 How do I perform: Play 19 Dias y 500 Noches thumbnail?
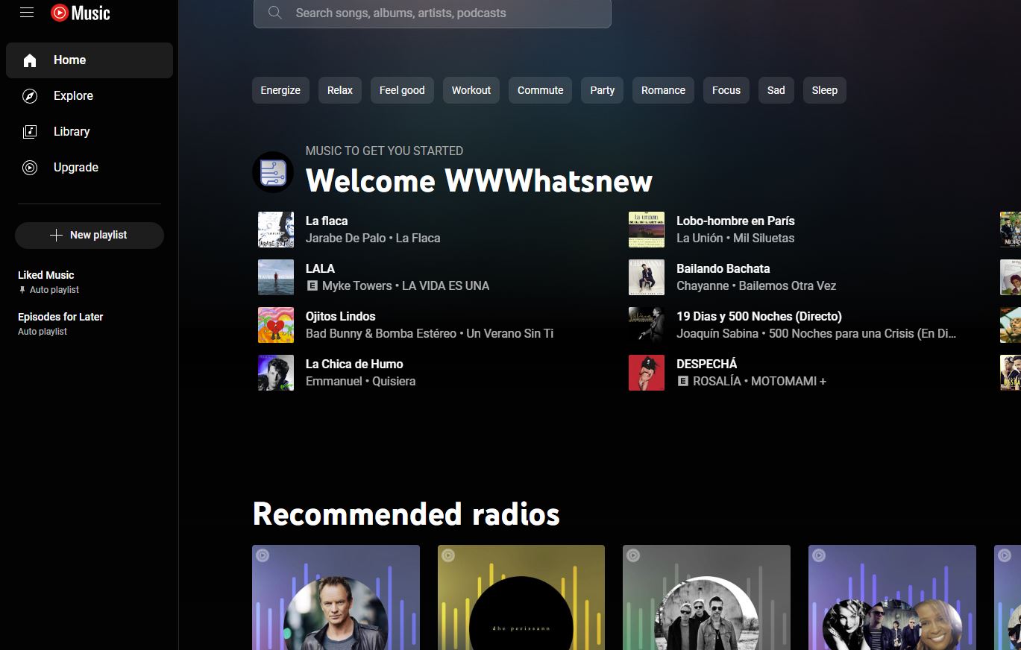click(647, 325)
